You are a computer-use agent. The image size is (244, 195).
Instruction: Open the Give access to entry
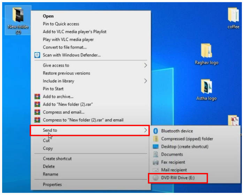coord(91,66)
